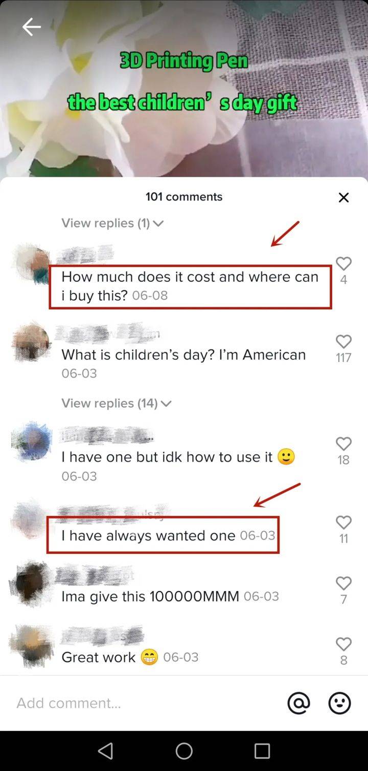Heart the "Ima give this 100000MMM" comment
Viewport: 368px width, 771px height.
[x=343, y=584]
